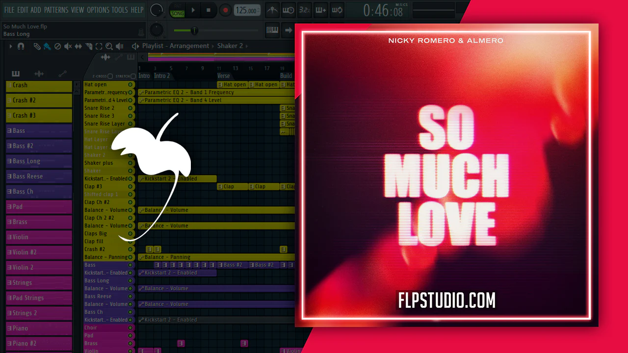628x353 pixels.
Task: Mute the Clap #3 track
Action: [131, 187]
